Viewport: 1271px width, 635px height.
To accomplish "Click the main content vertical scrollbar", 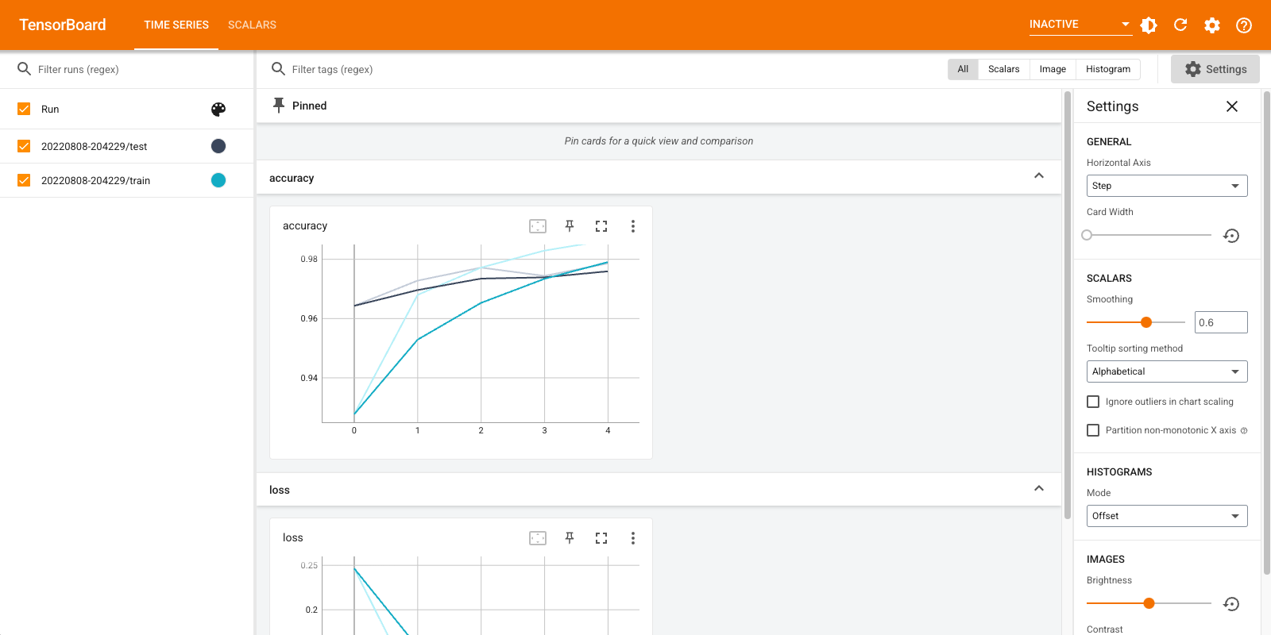I will point(1068,305).
